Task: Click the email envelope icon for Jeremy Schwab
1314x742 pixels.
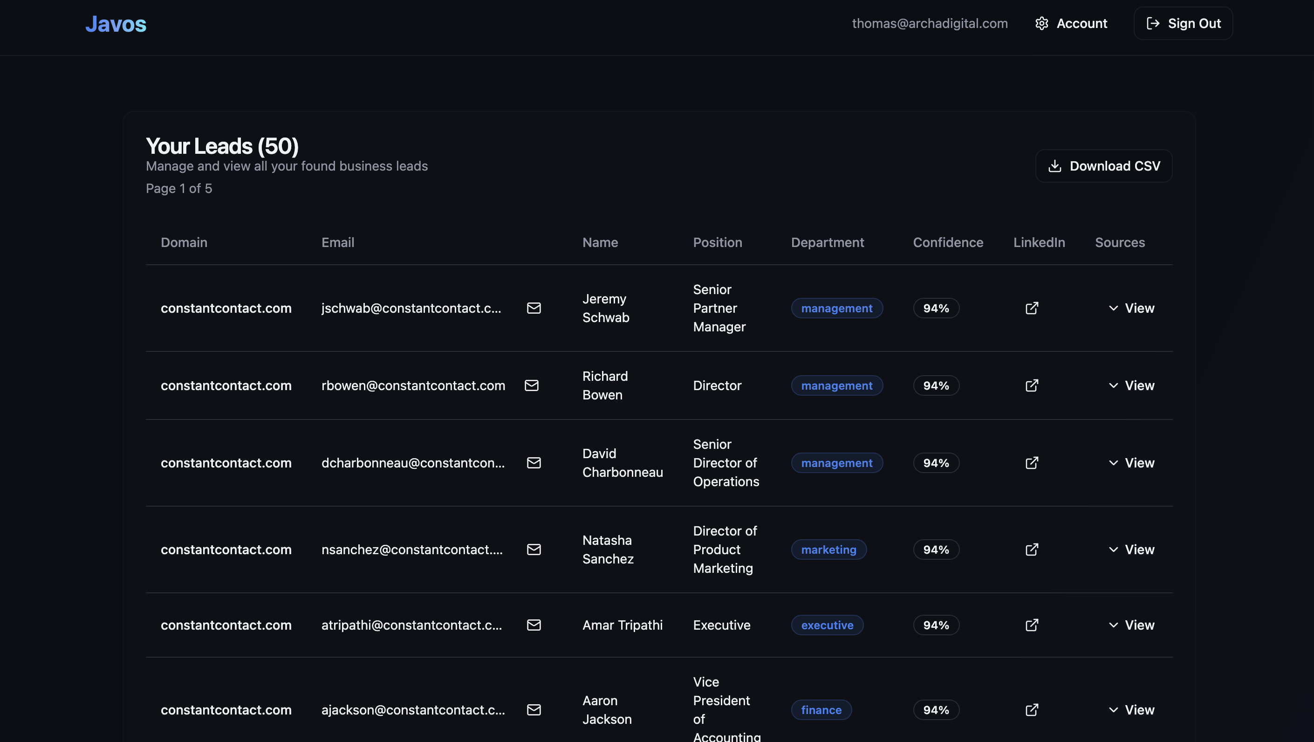Action: [x=534, y=308]
